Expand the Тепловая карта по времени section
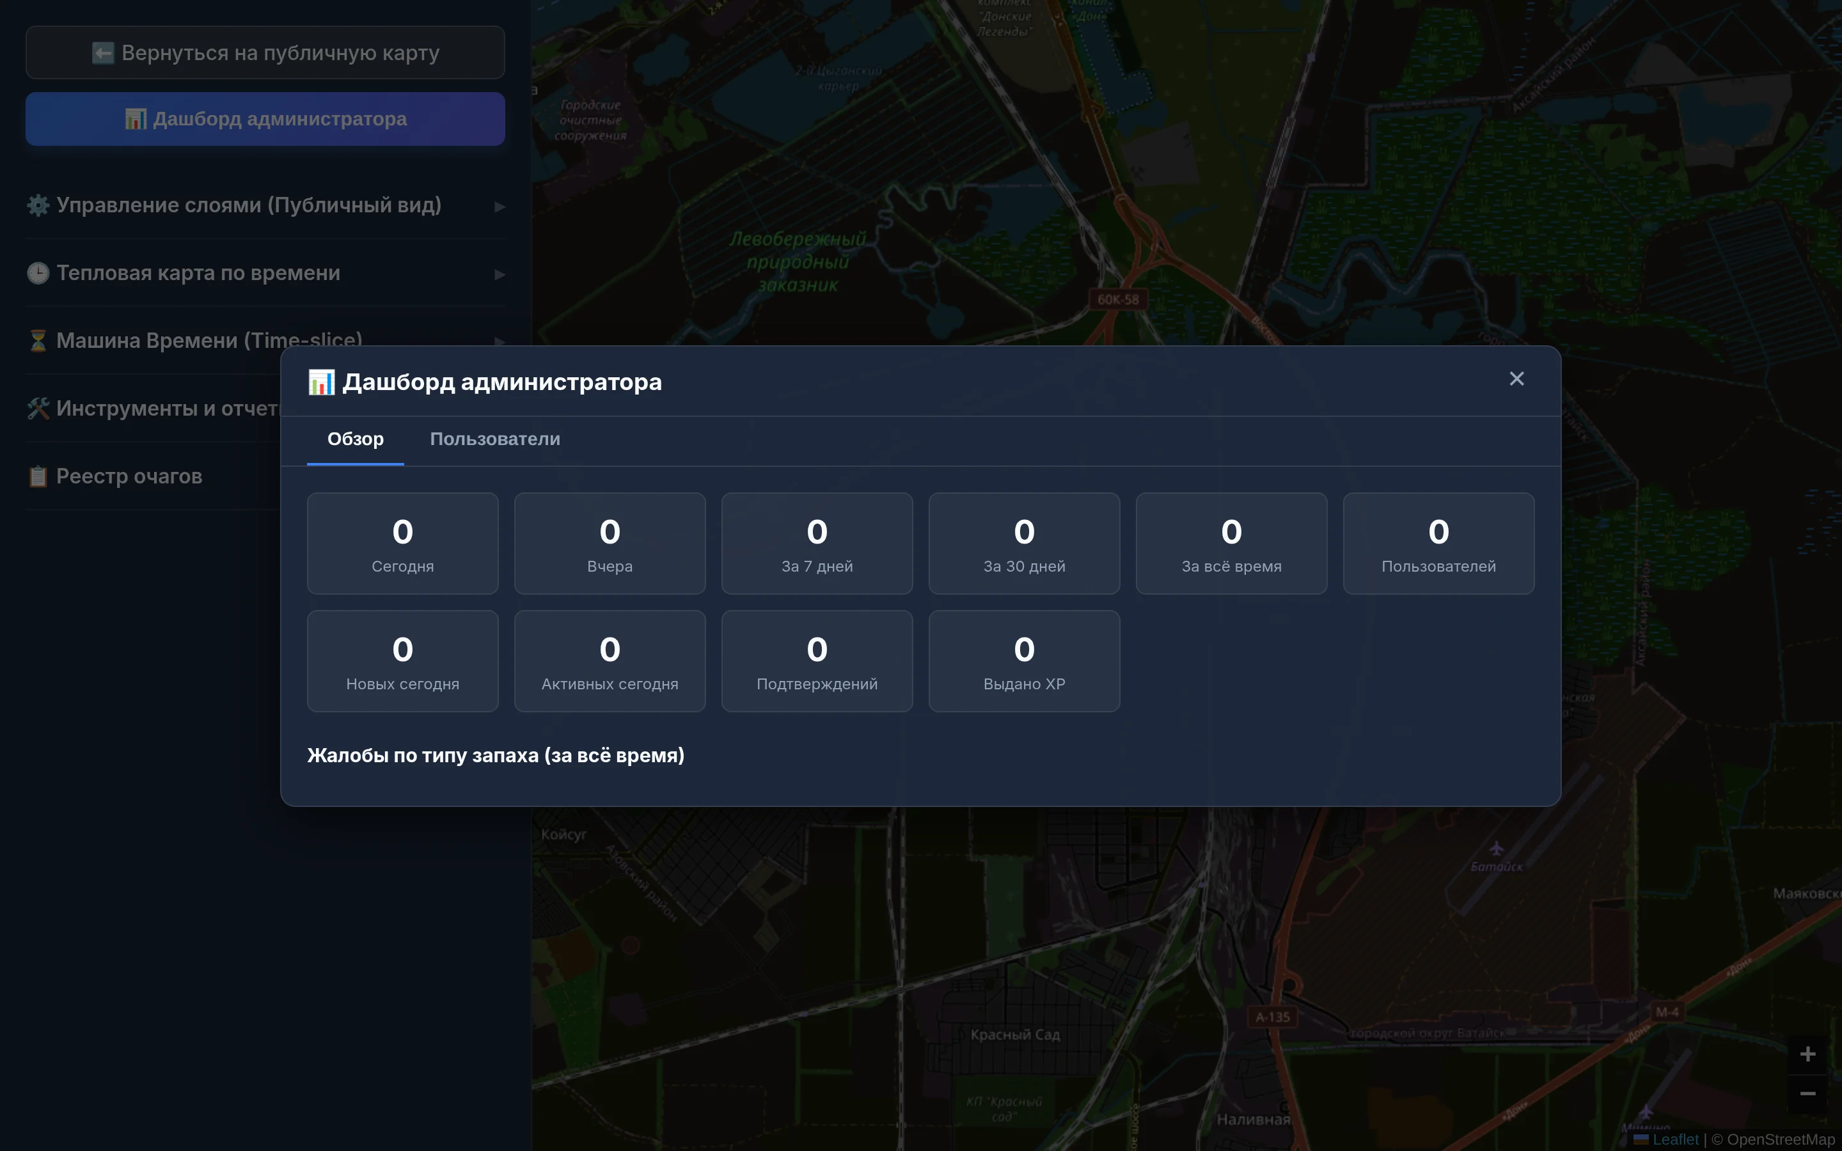This screenshot has width=1842, height=1151. pos(265,273)
